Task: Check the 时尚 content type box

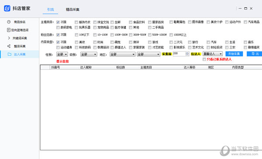Action: [95, 42]
